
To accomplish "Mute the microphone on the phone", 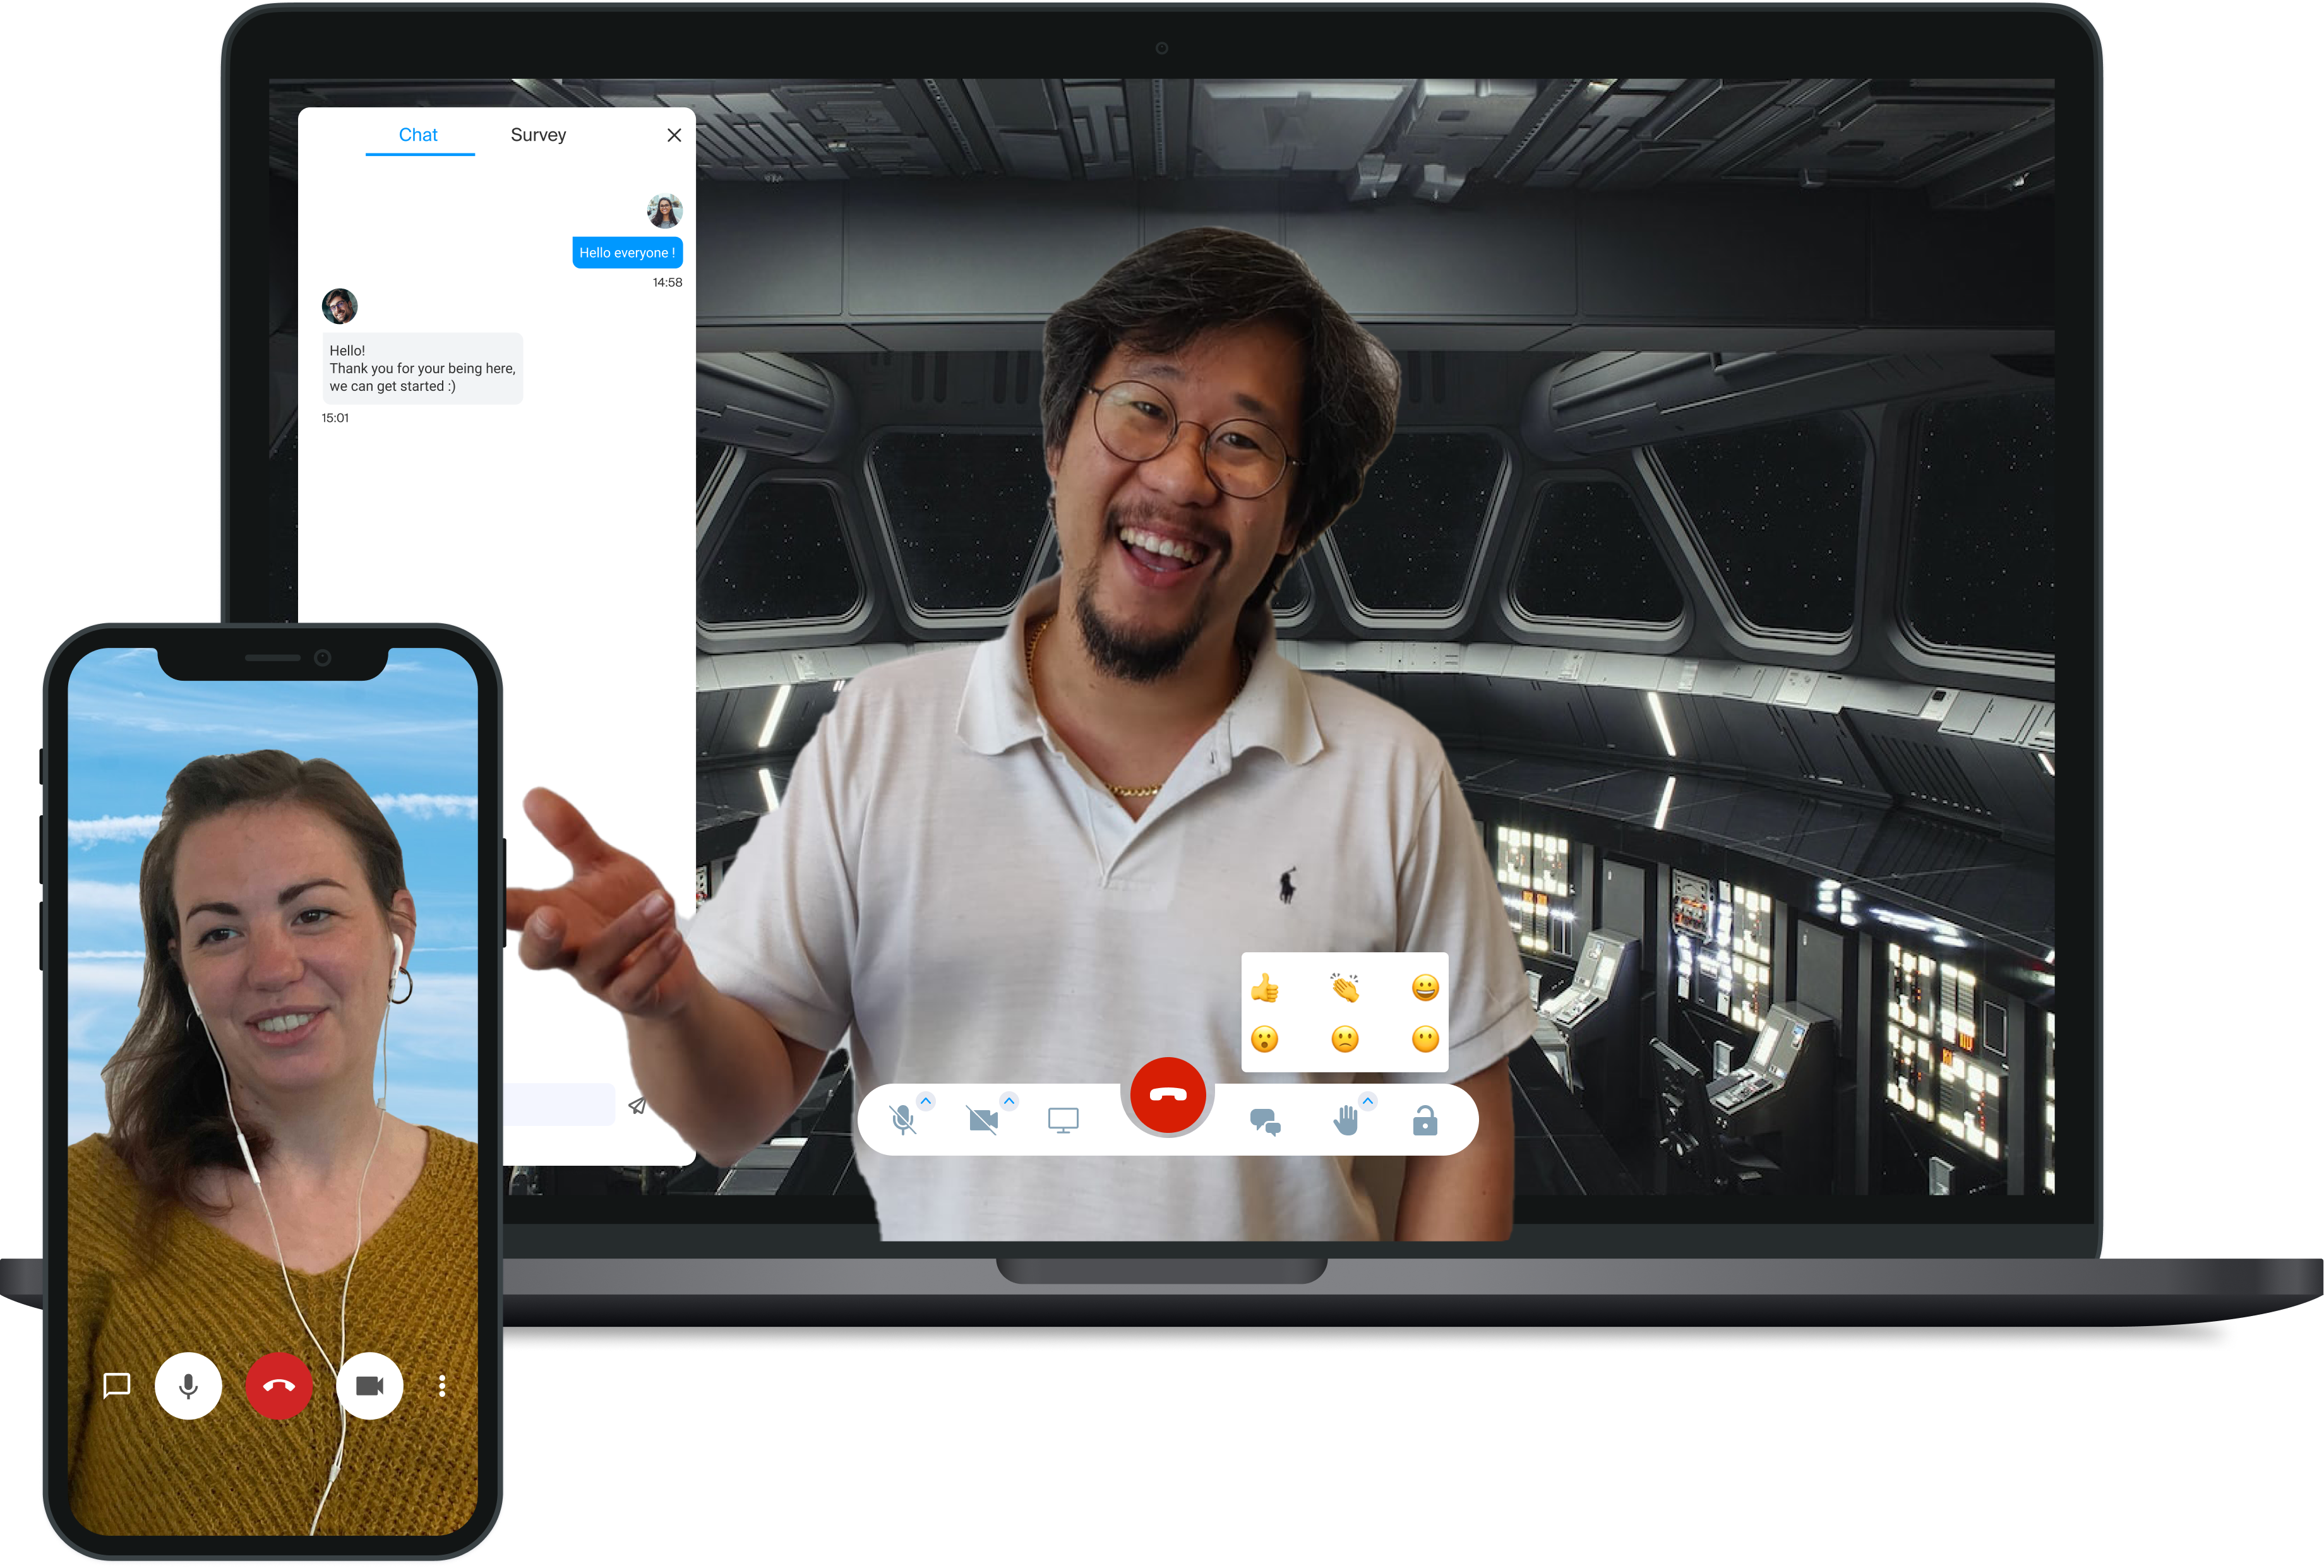I will [x=188, y=1385].
